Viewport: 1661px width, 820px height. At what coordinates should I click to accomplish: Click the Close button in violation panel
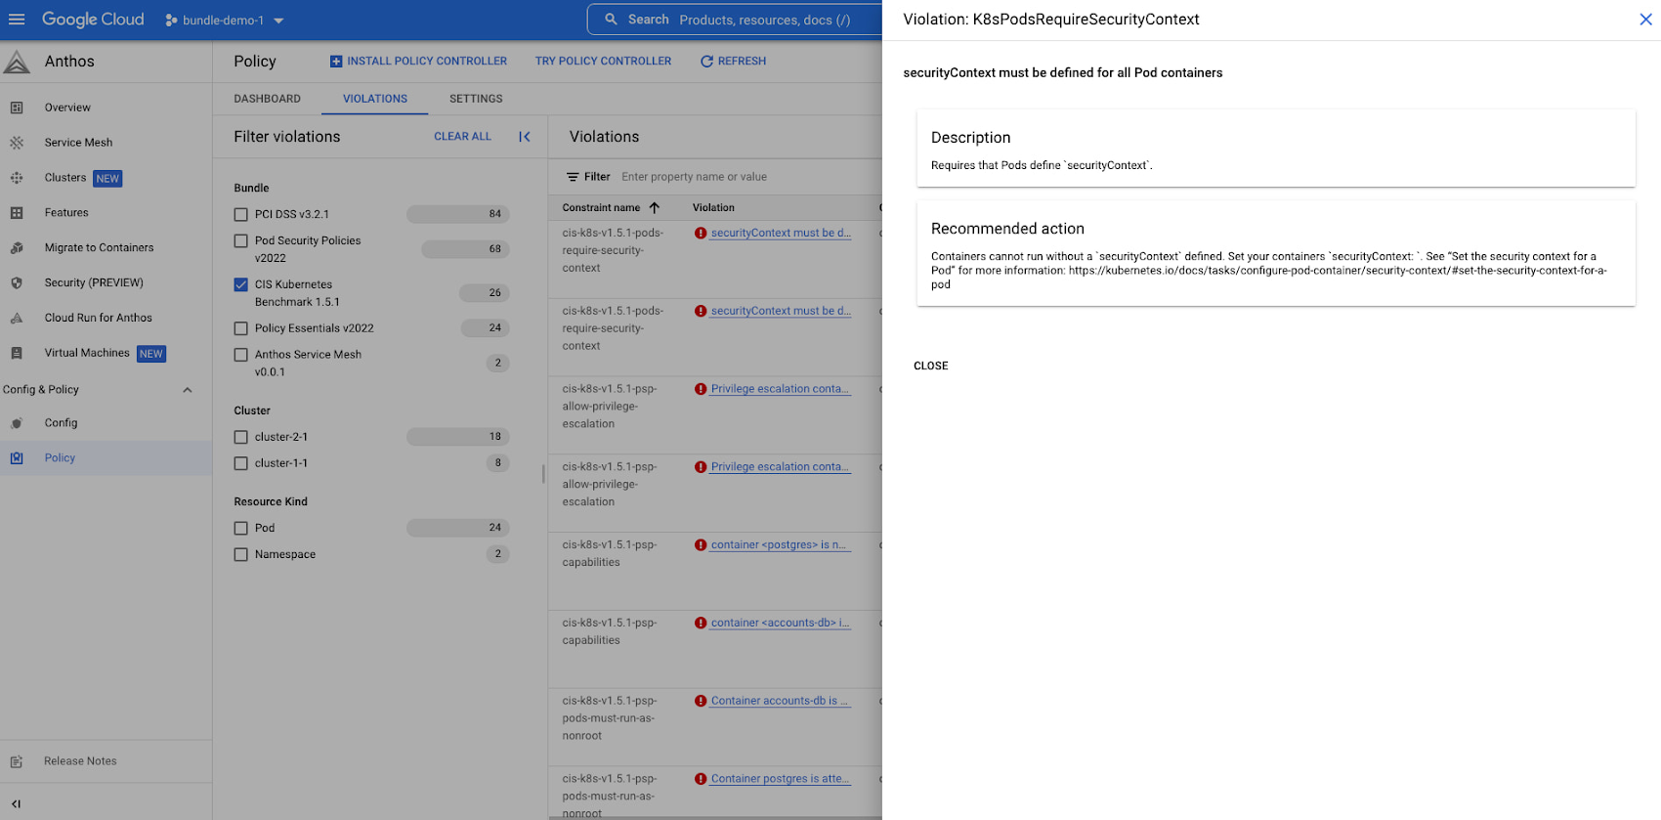931,367
